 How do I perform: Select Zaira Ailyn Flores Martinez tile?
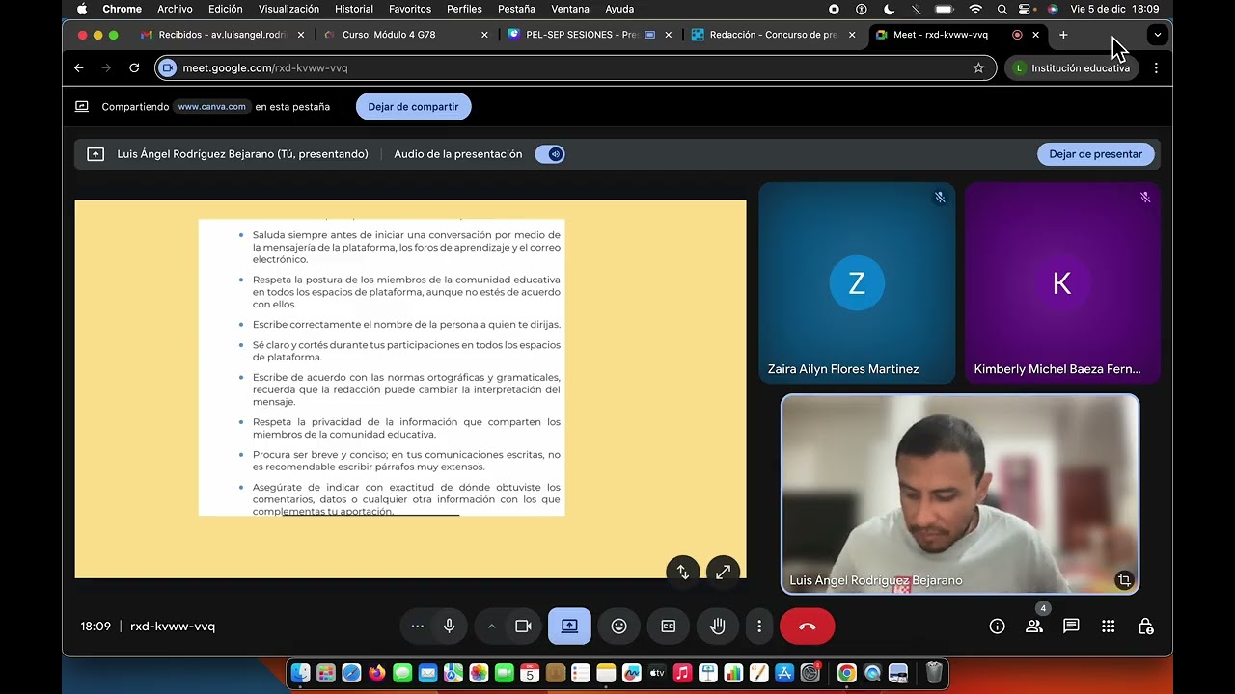coord(857,282)
